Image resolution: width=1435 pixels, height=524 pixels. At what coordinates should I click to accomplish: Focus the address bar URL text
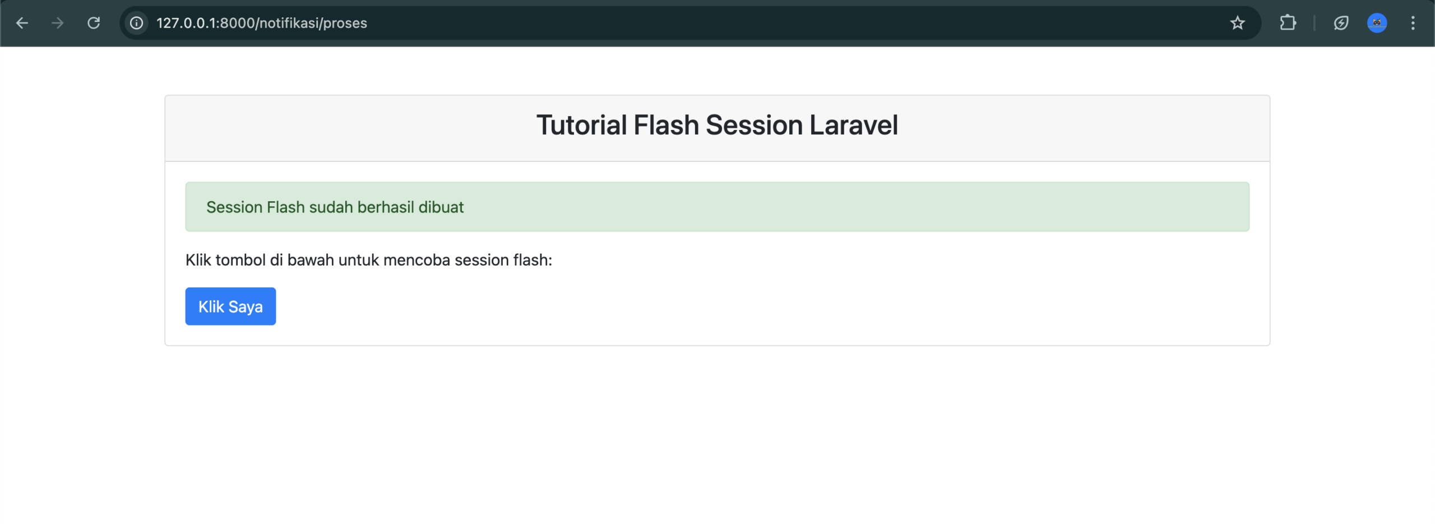click(x=262, y=23)
